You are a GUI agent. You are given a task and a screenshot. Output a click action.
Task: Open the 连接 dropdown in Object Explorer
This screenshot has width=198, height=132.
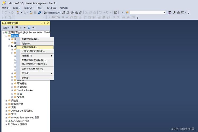pos(6,28)
